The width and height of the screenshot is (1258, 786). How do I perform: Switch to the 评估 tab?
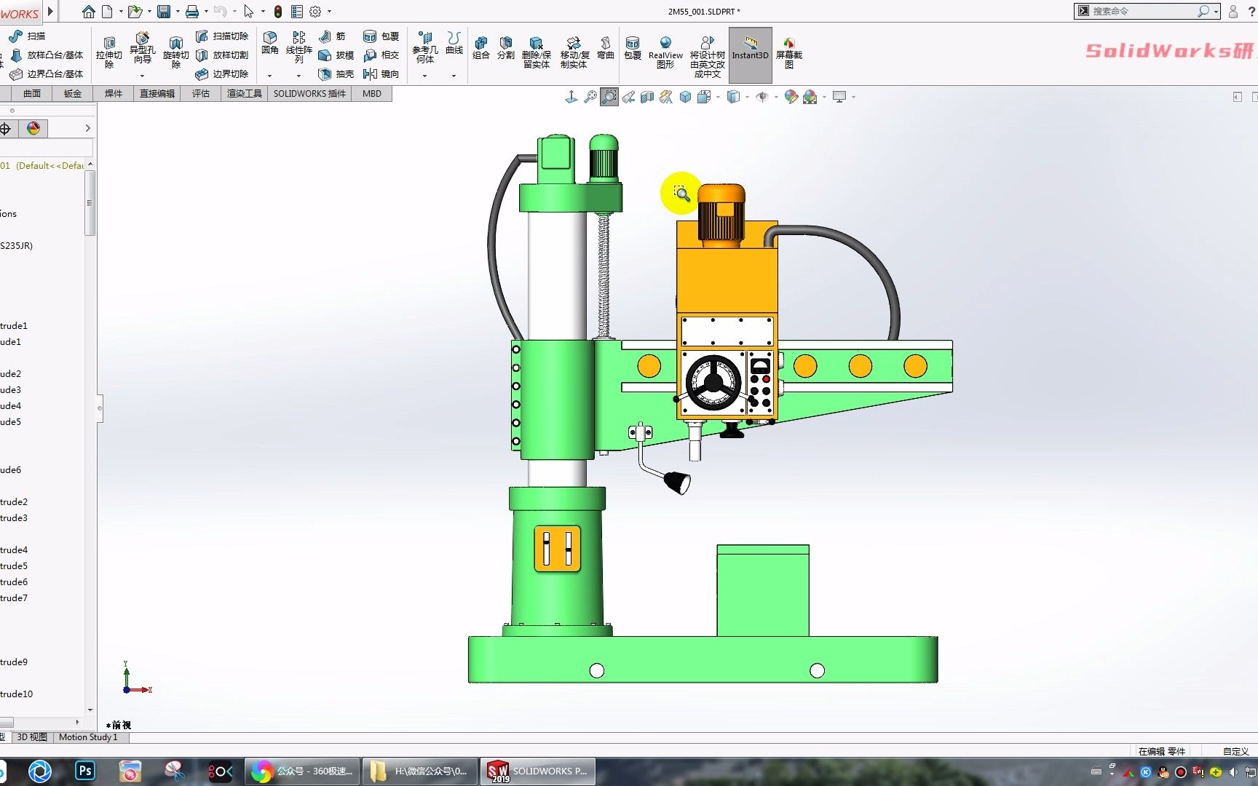(201, 93)
